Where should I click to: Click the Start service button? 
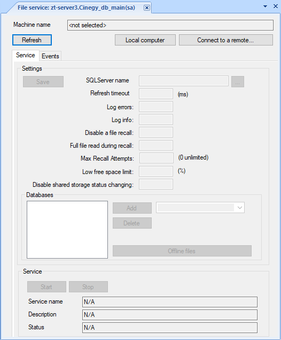(46, 287)
